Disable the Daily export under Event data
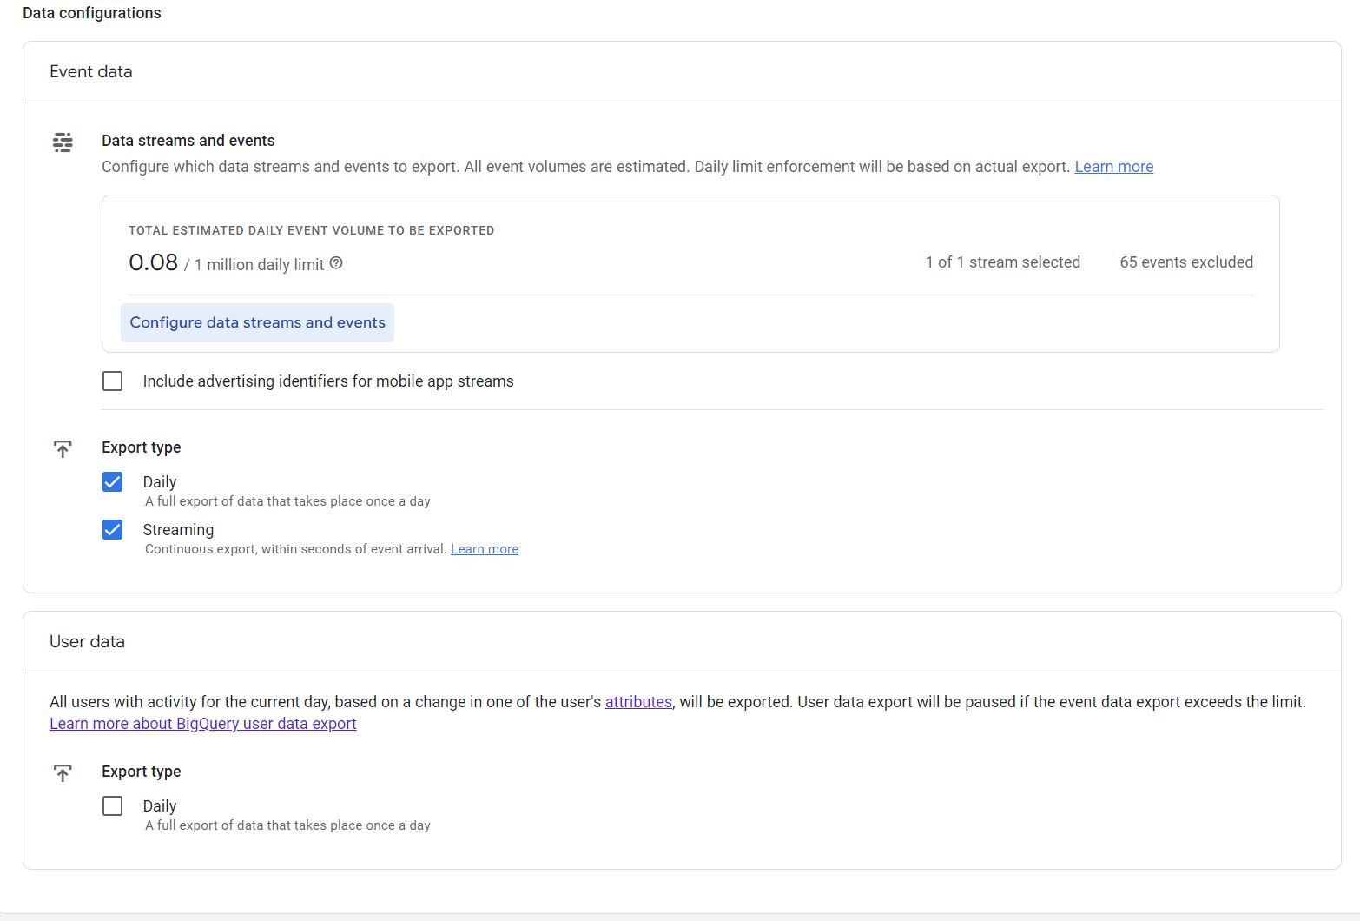Viewport: 1360px width, 921px height. pyautogui.click(x=112, y=481)
